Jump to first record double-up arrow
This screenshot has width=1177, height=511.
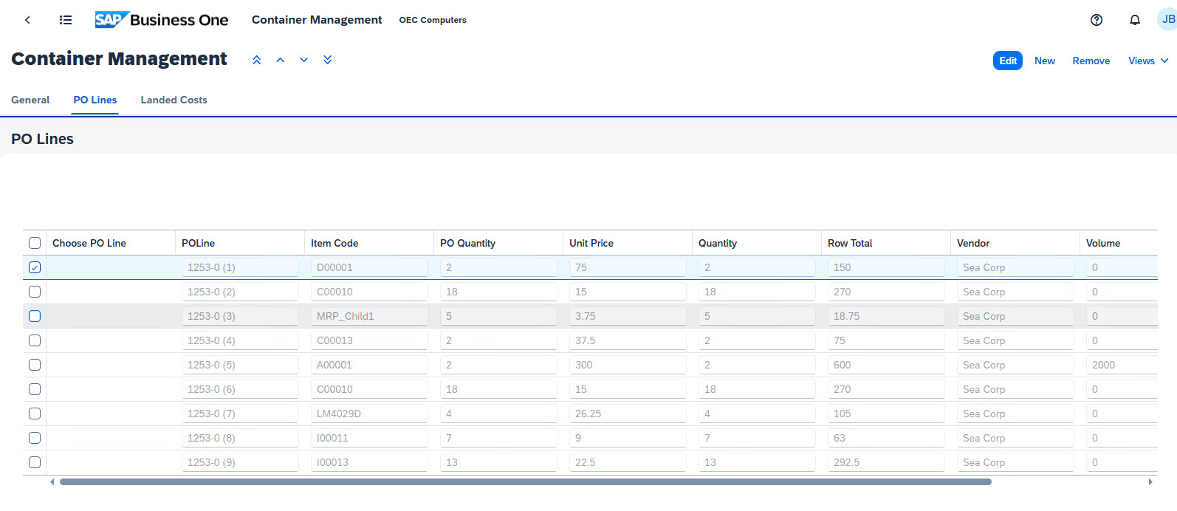[x=257, y=60]
